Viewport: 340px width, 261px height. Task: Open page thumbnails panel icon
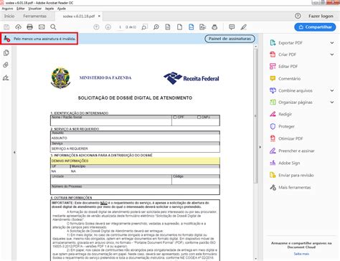click(x=6, y=53)
